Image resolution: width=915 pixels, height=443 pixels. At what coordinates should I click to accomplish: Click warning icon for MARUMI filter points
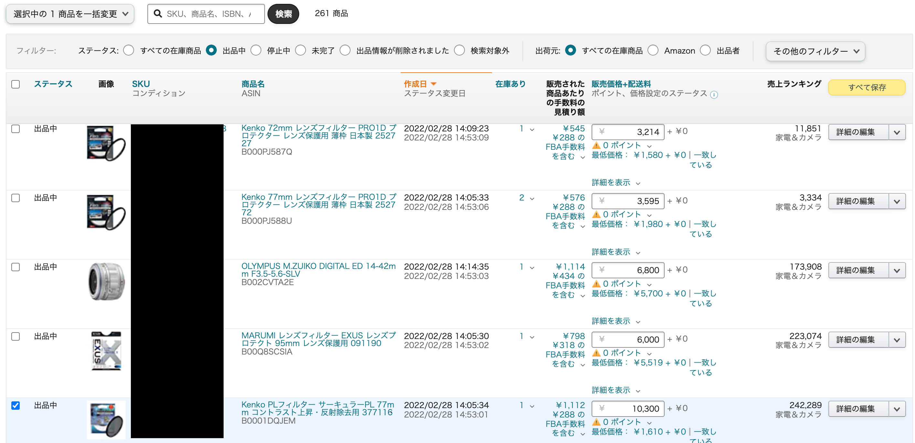(596, 353)
